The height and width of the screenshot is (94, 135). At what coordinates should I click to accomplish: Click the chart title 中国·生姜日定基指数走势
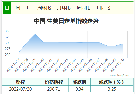click(x=66, y=21)
